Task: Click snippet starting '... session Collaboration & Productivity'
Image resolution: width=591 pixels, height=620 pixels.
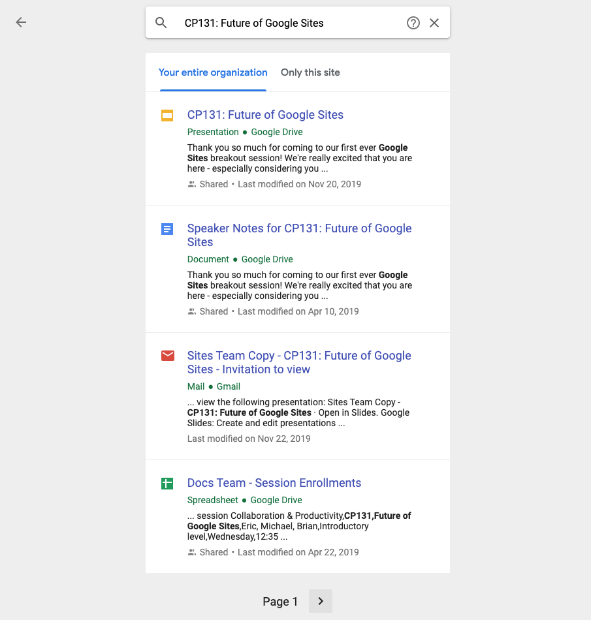Action: pos(299,526)
